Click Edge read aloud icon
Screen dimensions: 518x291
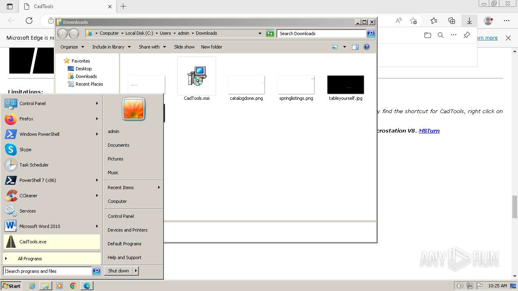[399, 21]
